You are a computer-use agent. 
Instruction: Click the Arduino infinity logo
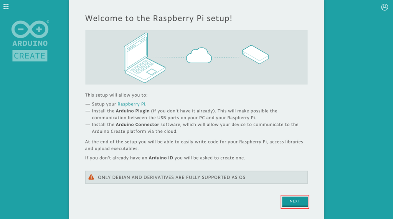click(30, 29)
